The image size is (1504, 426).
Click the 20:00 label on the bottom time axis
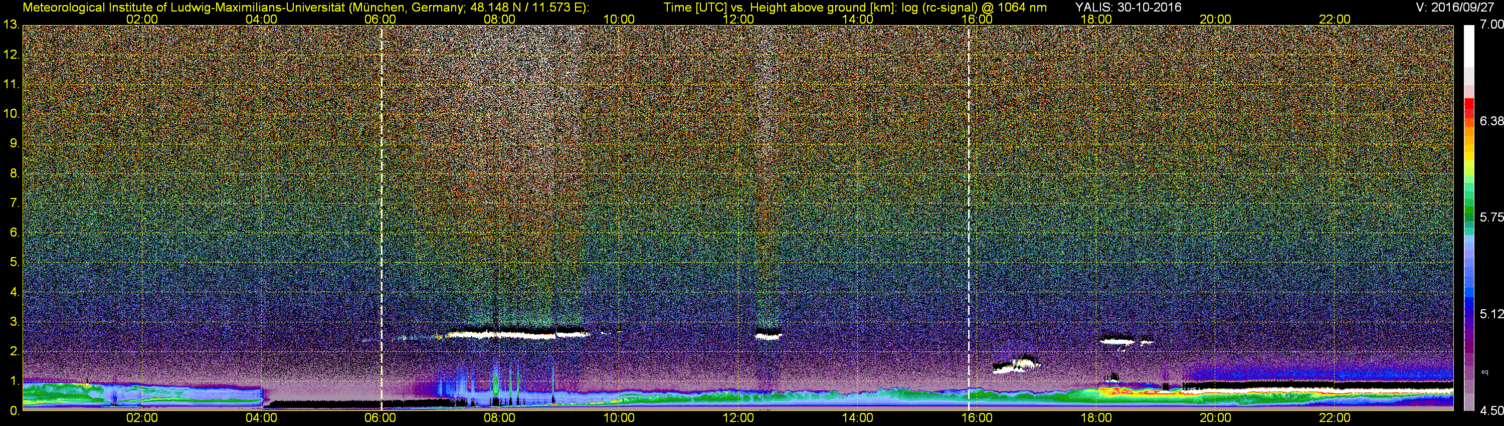coord(1216,418)
